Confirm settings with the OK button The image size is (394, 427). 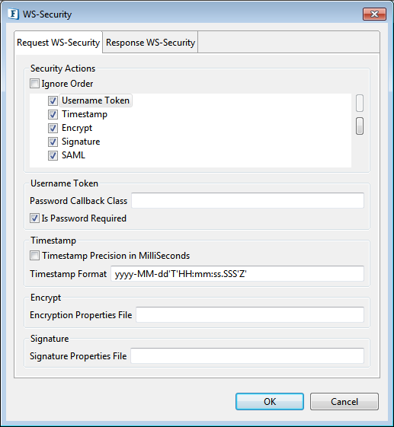[x=270, y=401]
